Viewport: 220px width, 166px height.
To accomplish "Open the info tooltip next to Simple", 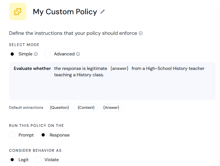I will (x=36, y=54).
